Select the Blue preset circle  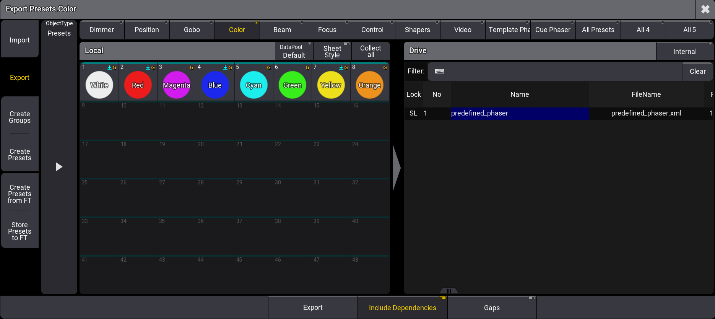click(x=215, y=85)
